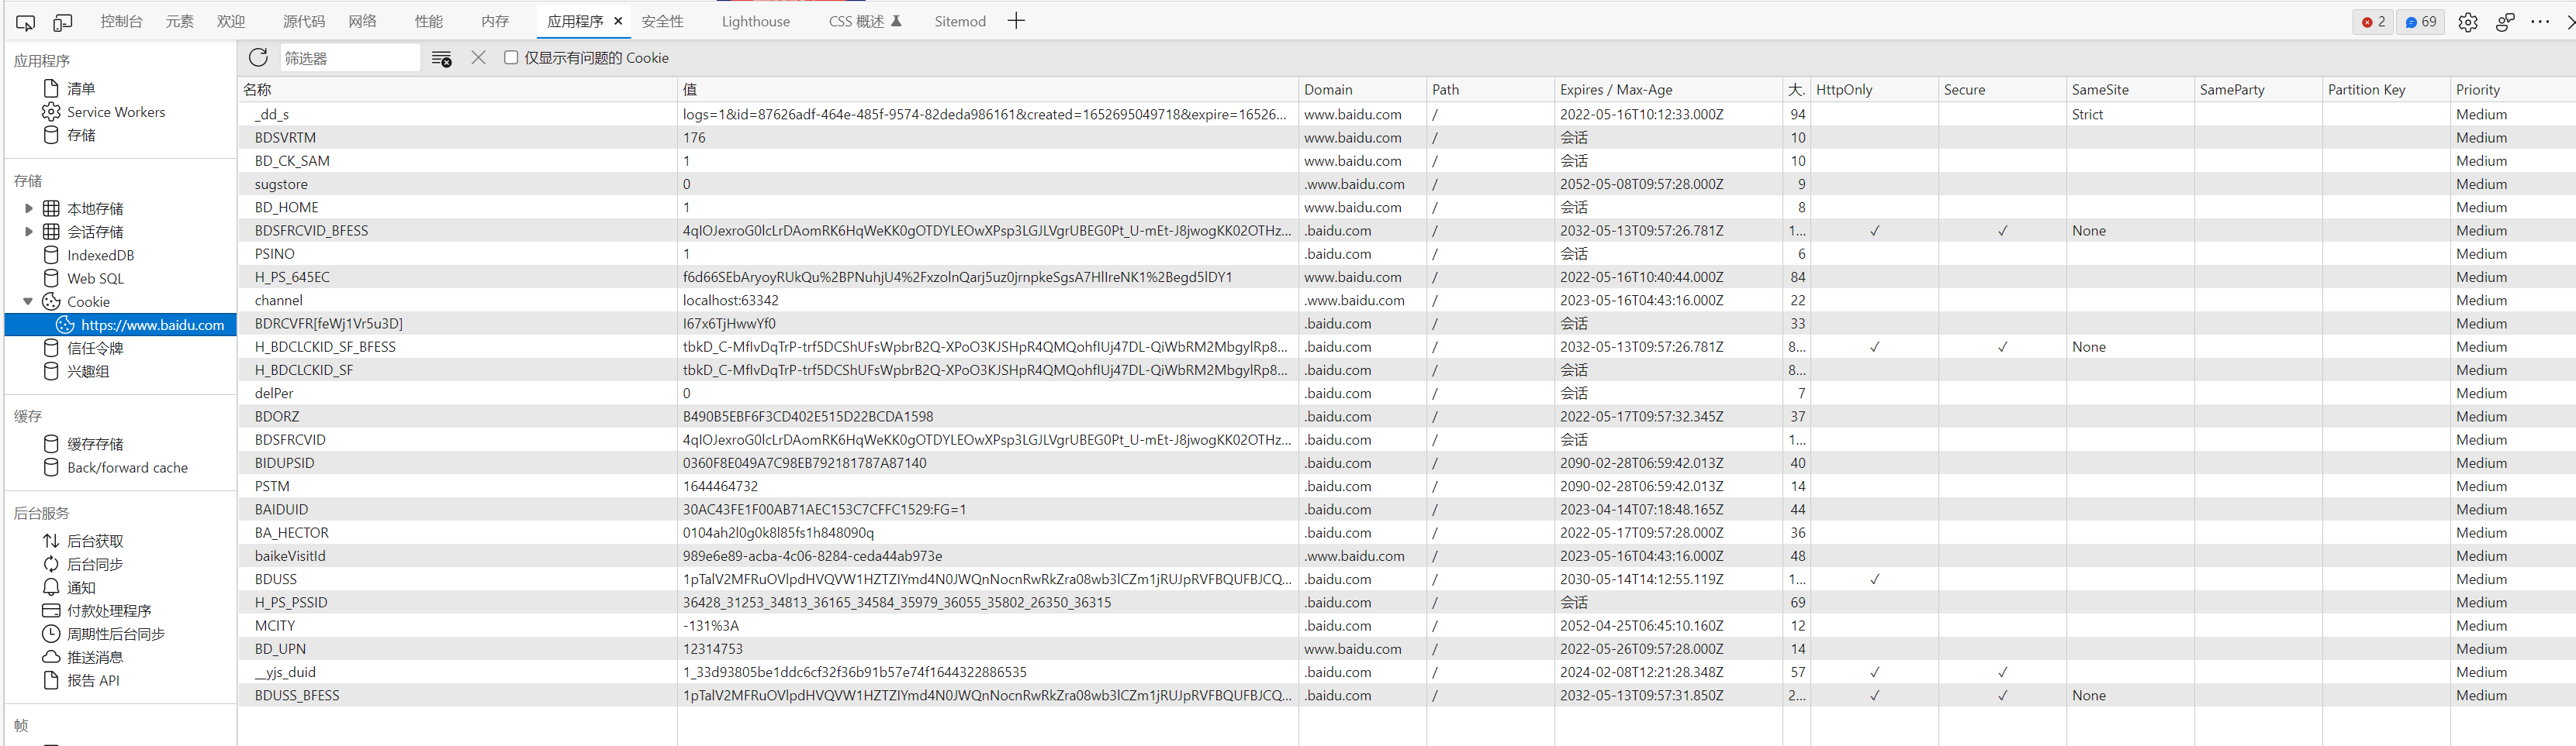Switch to 欢迎 tab

coord(231,21)
